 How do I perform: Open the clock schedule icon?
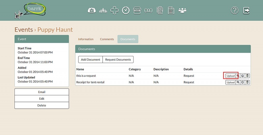click(126, 11)
